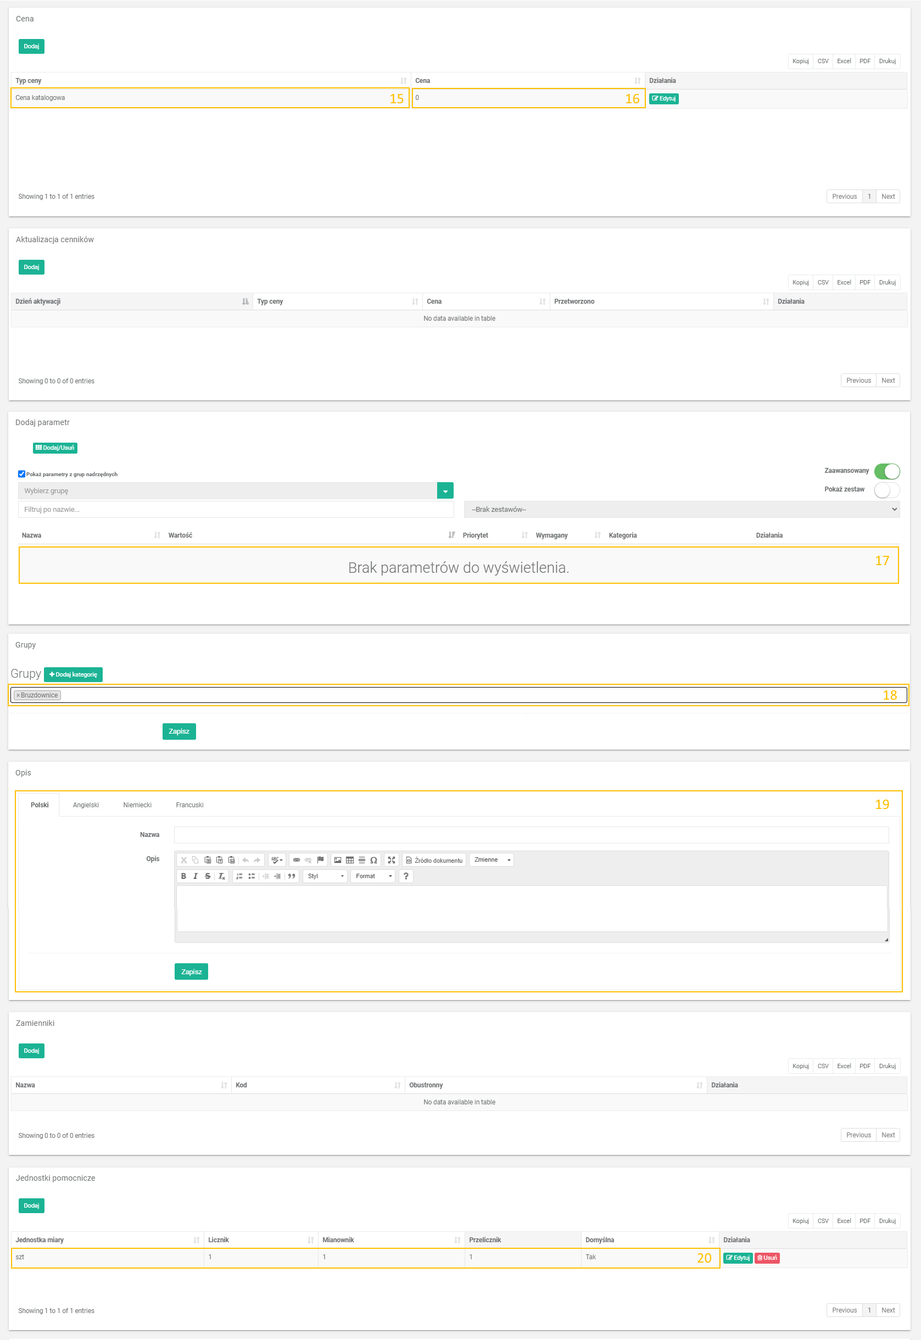Turn off the Zaawansowany switch

(886, 471)
